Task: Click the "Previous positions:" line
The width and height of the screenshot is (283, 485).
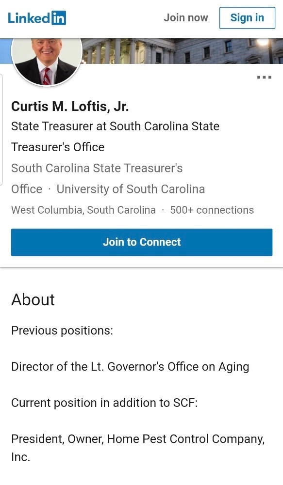Action: tap(62, 330)
